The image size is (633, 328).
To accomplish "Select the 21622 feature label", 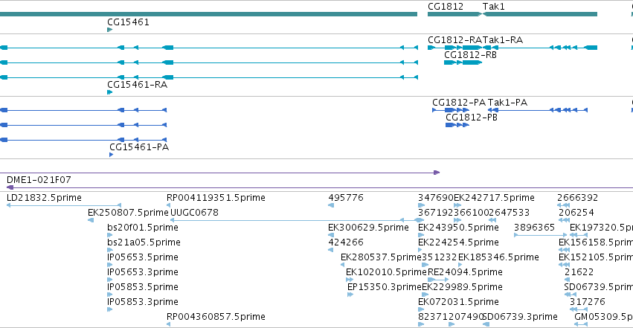I will click(579, 272).
